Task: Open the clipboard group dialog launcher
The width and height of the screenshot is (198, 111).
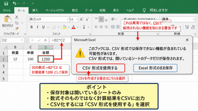Action: point(25,34)
